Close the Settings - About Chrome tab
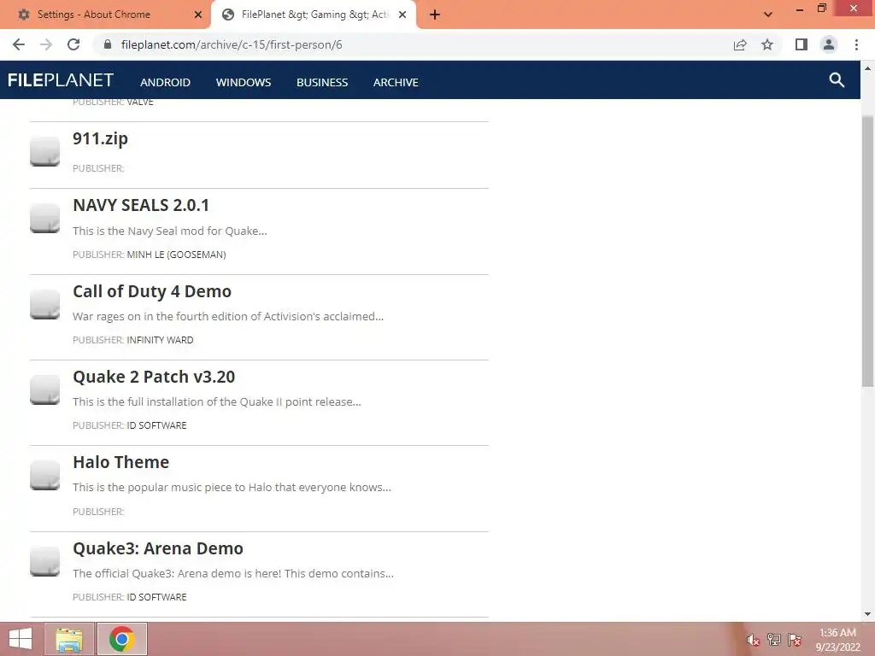Image resolution: width=875 pixels, height=656 pixels. click(198, 15)
